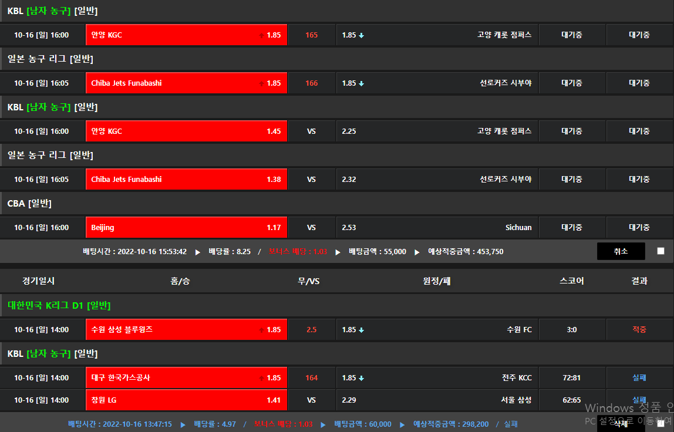Click the 적중 result for 수원 FC match
This screenshot has width=674, height=432.
point(639,330)
